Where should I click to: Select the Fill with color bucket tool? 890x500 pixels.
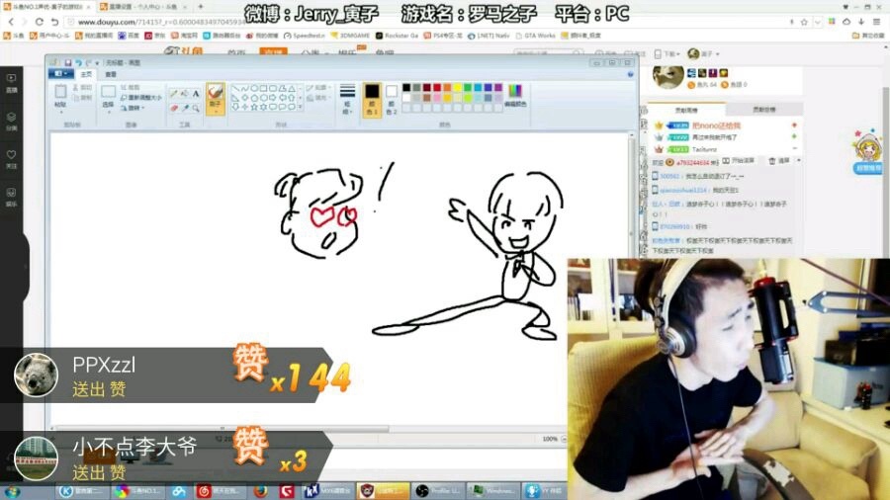[x=185, y=94]
